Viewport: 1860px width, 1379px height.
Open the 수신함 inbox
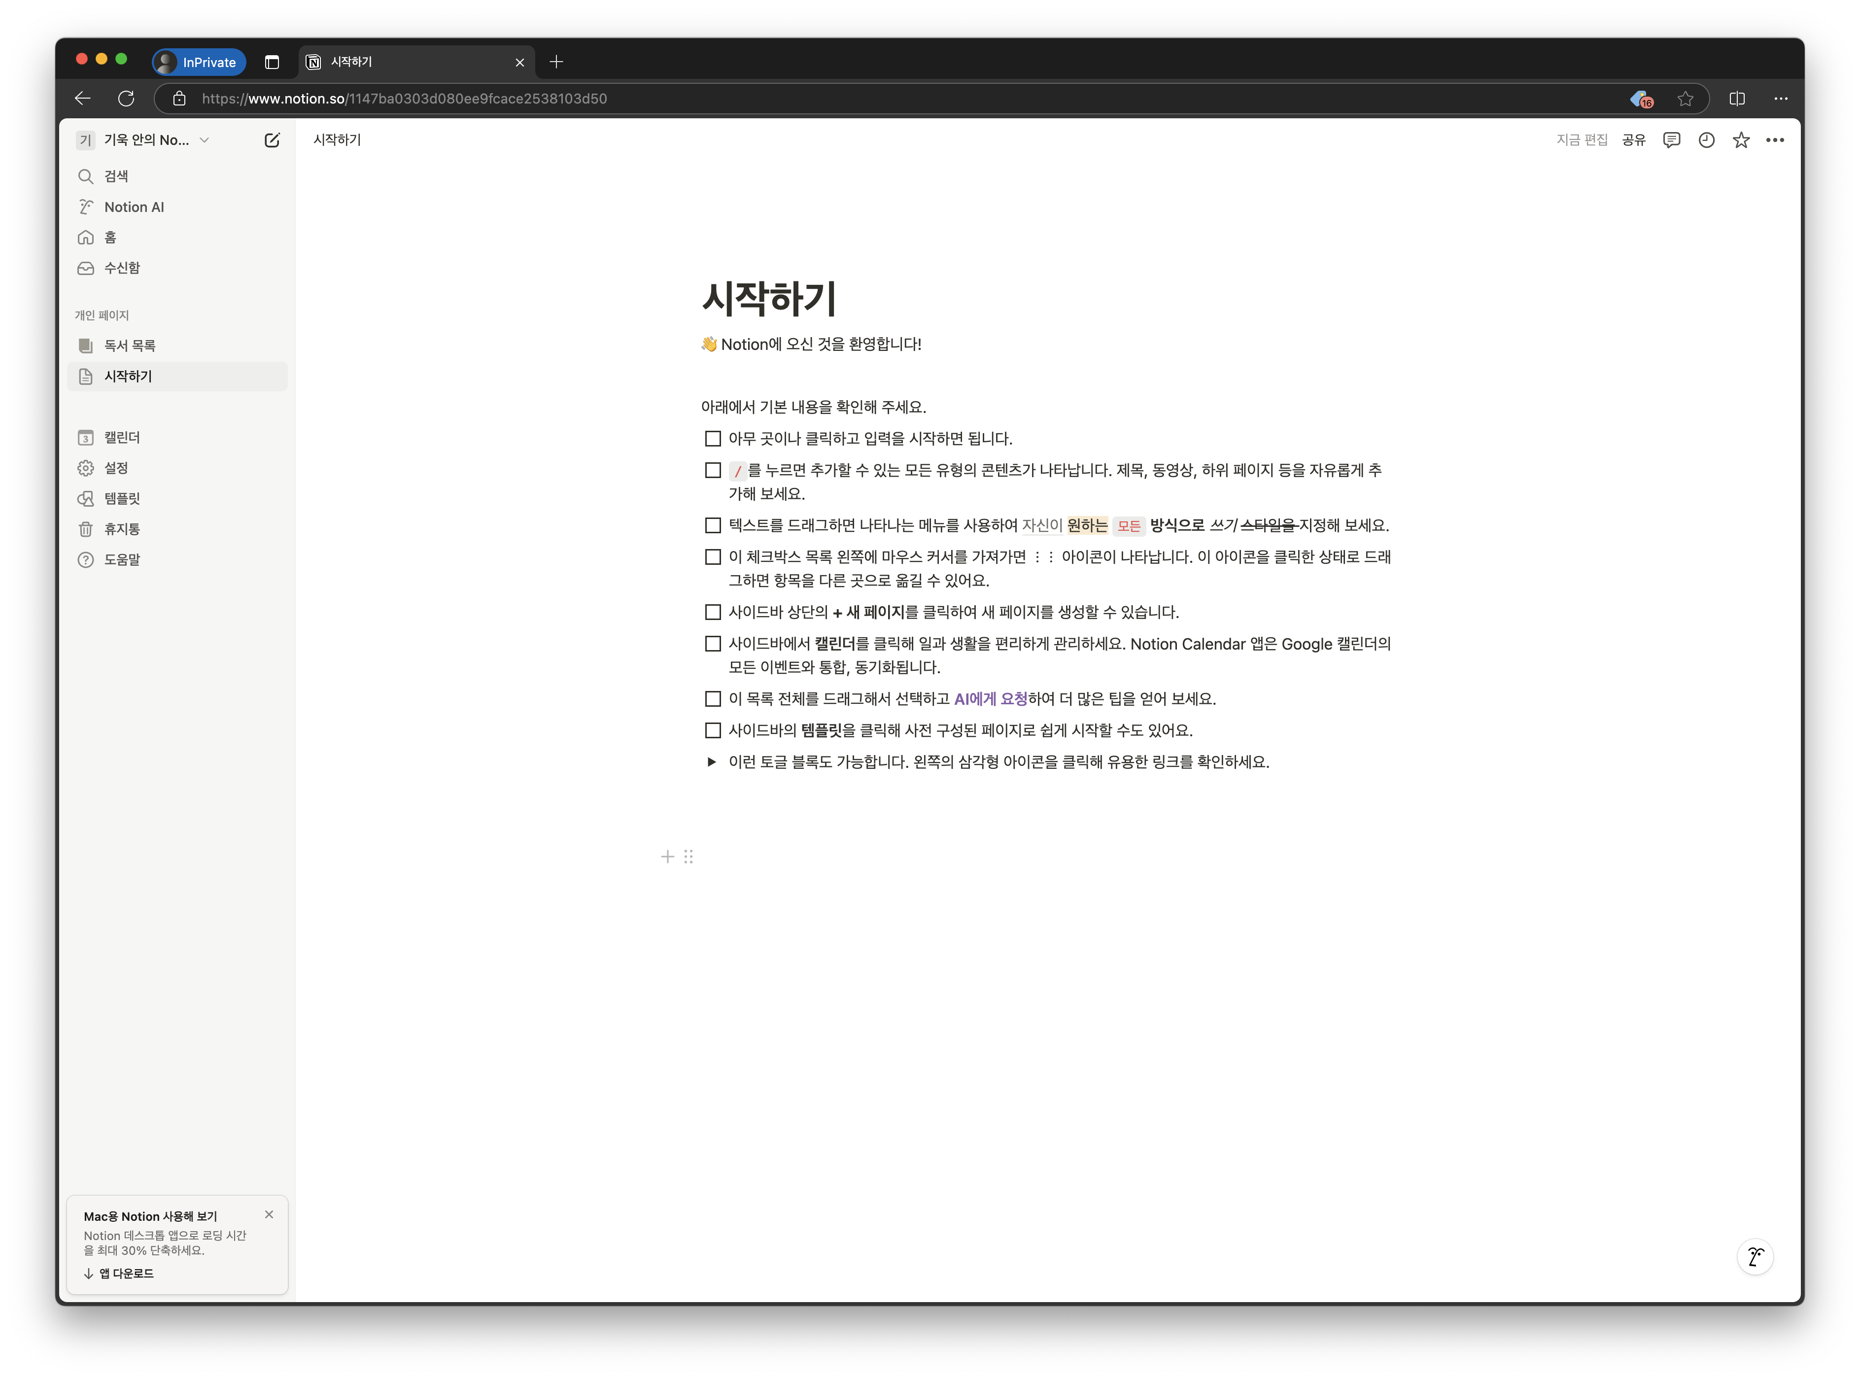177,268
